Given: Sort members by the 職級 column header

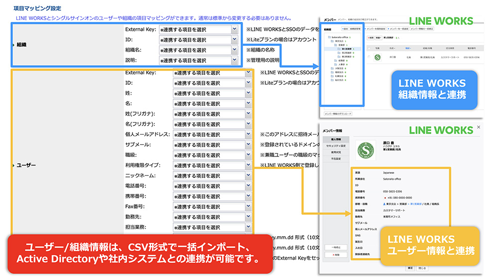Looking at the screenshot, I should pyautogui.click(x=408, y=48).
